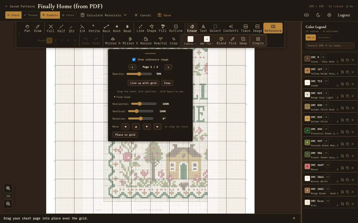The image size is (358, 223).
Task: Go to next reference page
Action: point(168,67)
